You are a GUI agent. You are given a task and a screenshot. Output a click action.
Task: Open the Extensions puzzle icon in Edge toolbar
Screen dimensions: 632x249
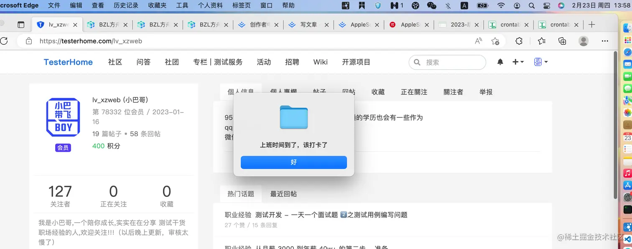point(519,41)
